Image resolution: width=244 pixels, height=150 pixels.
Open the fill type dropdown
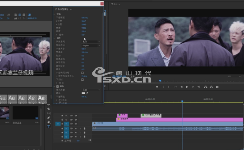[91, 90]
